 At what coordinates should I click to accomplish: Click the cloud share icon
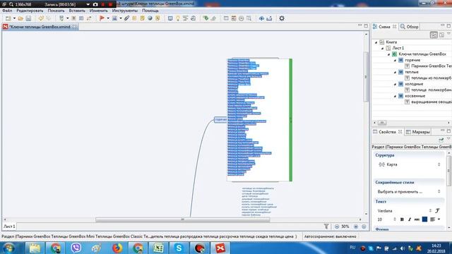(261, 18)
